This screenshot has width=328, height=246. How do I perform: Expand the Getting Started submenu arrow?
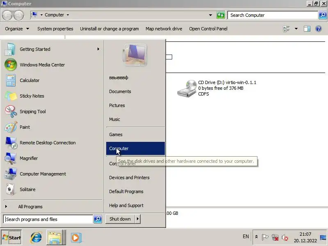click(x=98, y=49)
